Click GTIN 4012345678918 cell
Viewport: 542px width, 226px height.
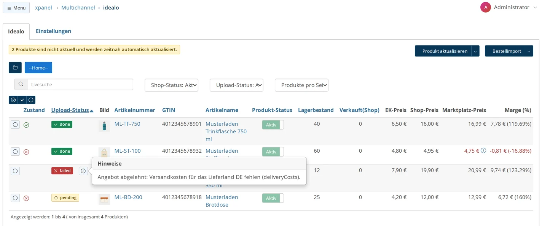tap(182, 197)
